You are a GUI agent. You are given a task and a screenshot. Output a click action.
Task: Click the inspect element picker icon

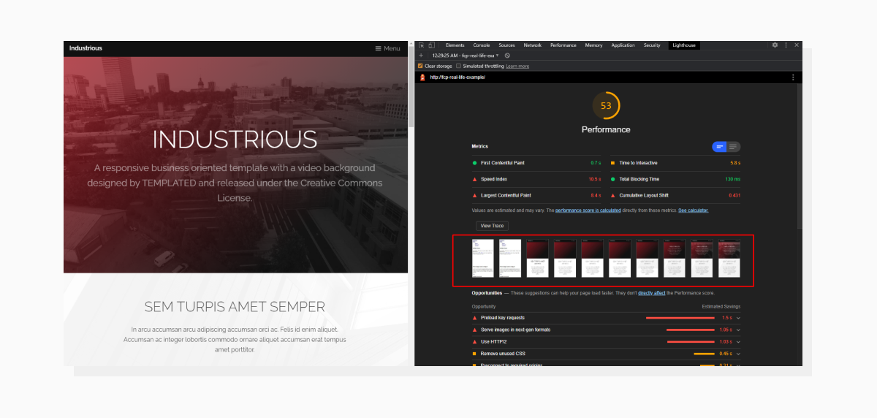coord(422,45)
